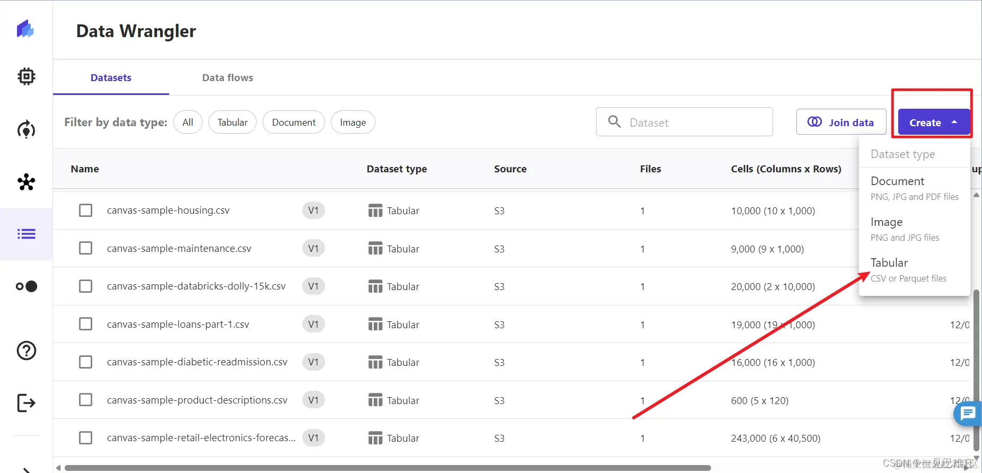Click the vertical scrollbar up arrow

click(x=976, y=195)
